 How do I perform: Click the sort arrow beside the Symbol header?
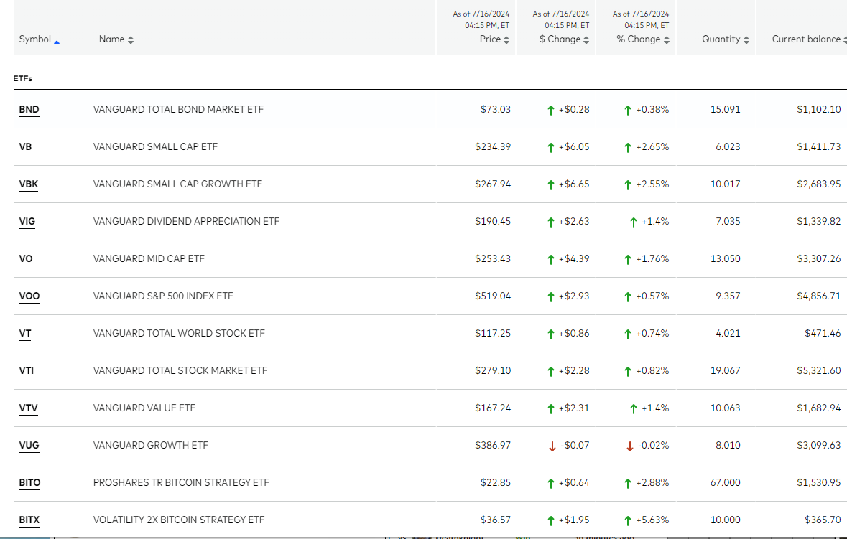pos(57,42)
